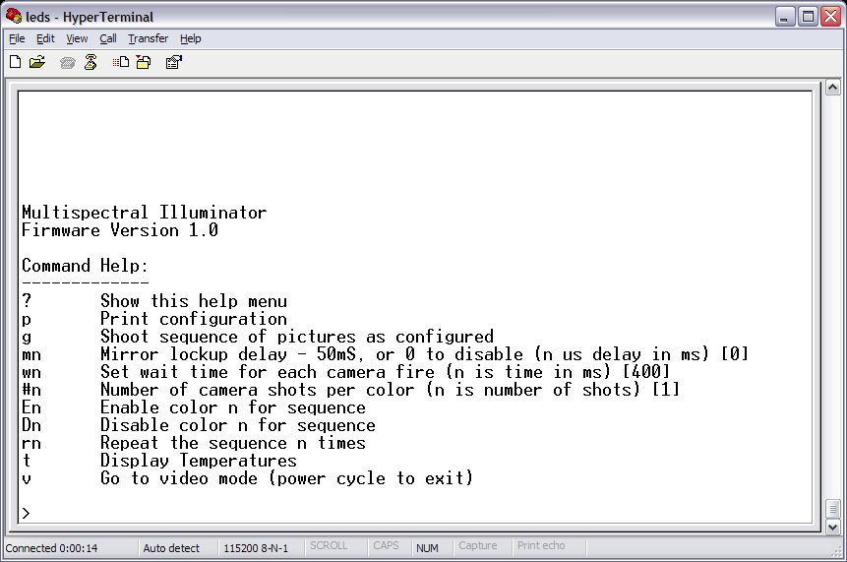Click the Call phone toolbar icon
This screenshot has height=562, width=847.
click(67, 62)
